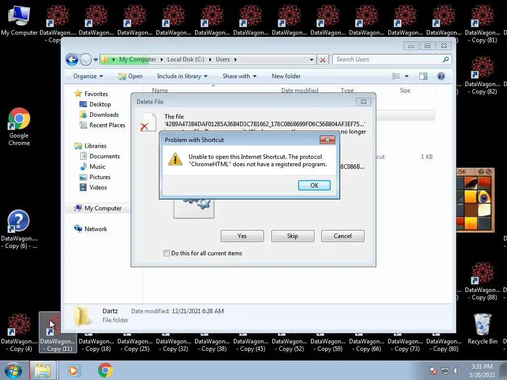
Task: Open the recent pages dropdown arrow
Action: coord(96,60)
